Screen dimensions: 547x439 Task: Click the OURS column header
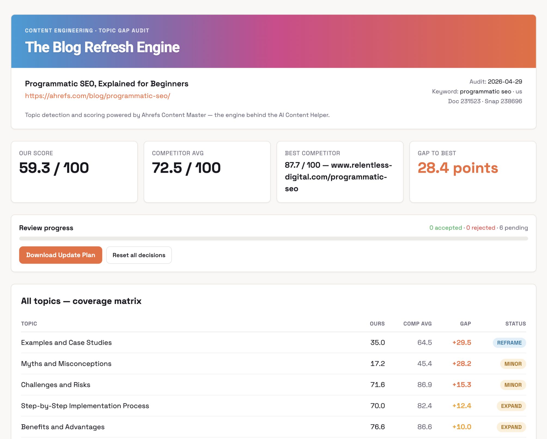[x=377, y=324]
